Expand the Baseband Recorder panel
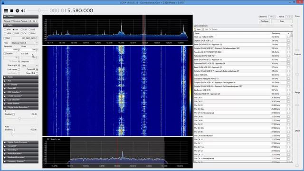 click(x=20, y=157)
